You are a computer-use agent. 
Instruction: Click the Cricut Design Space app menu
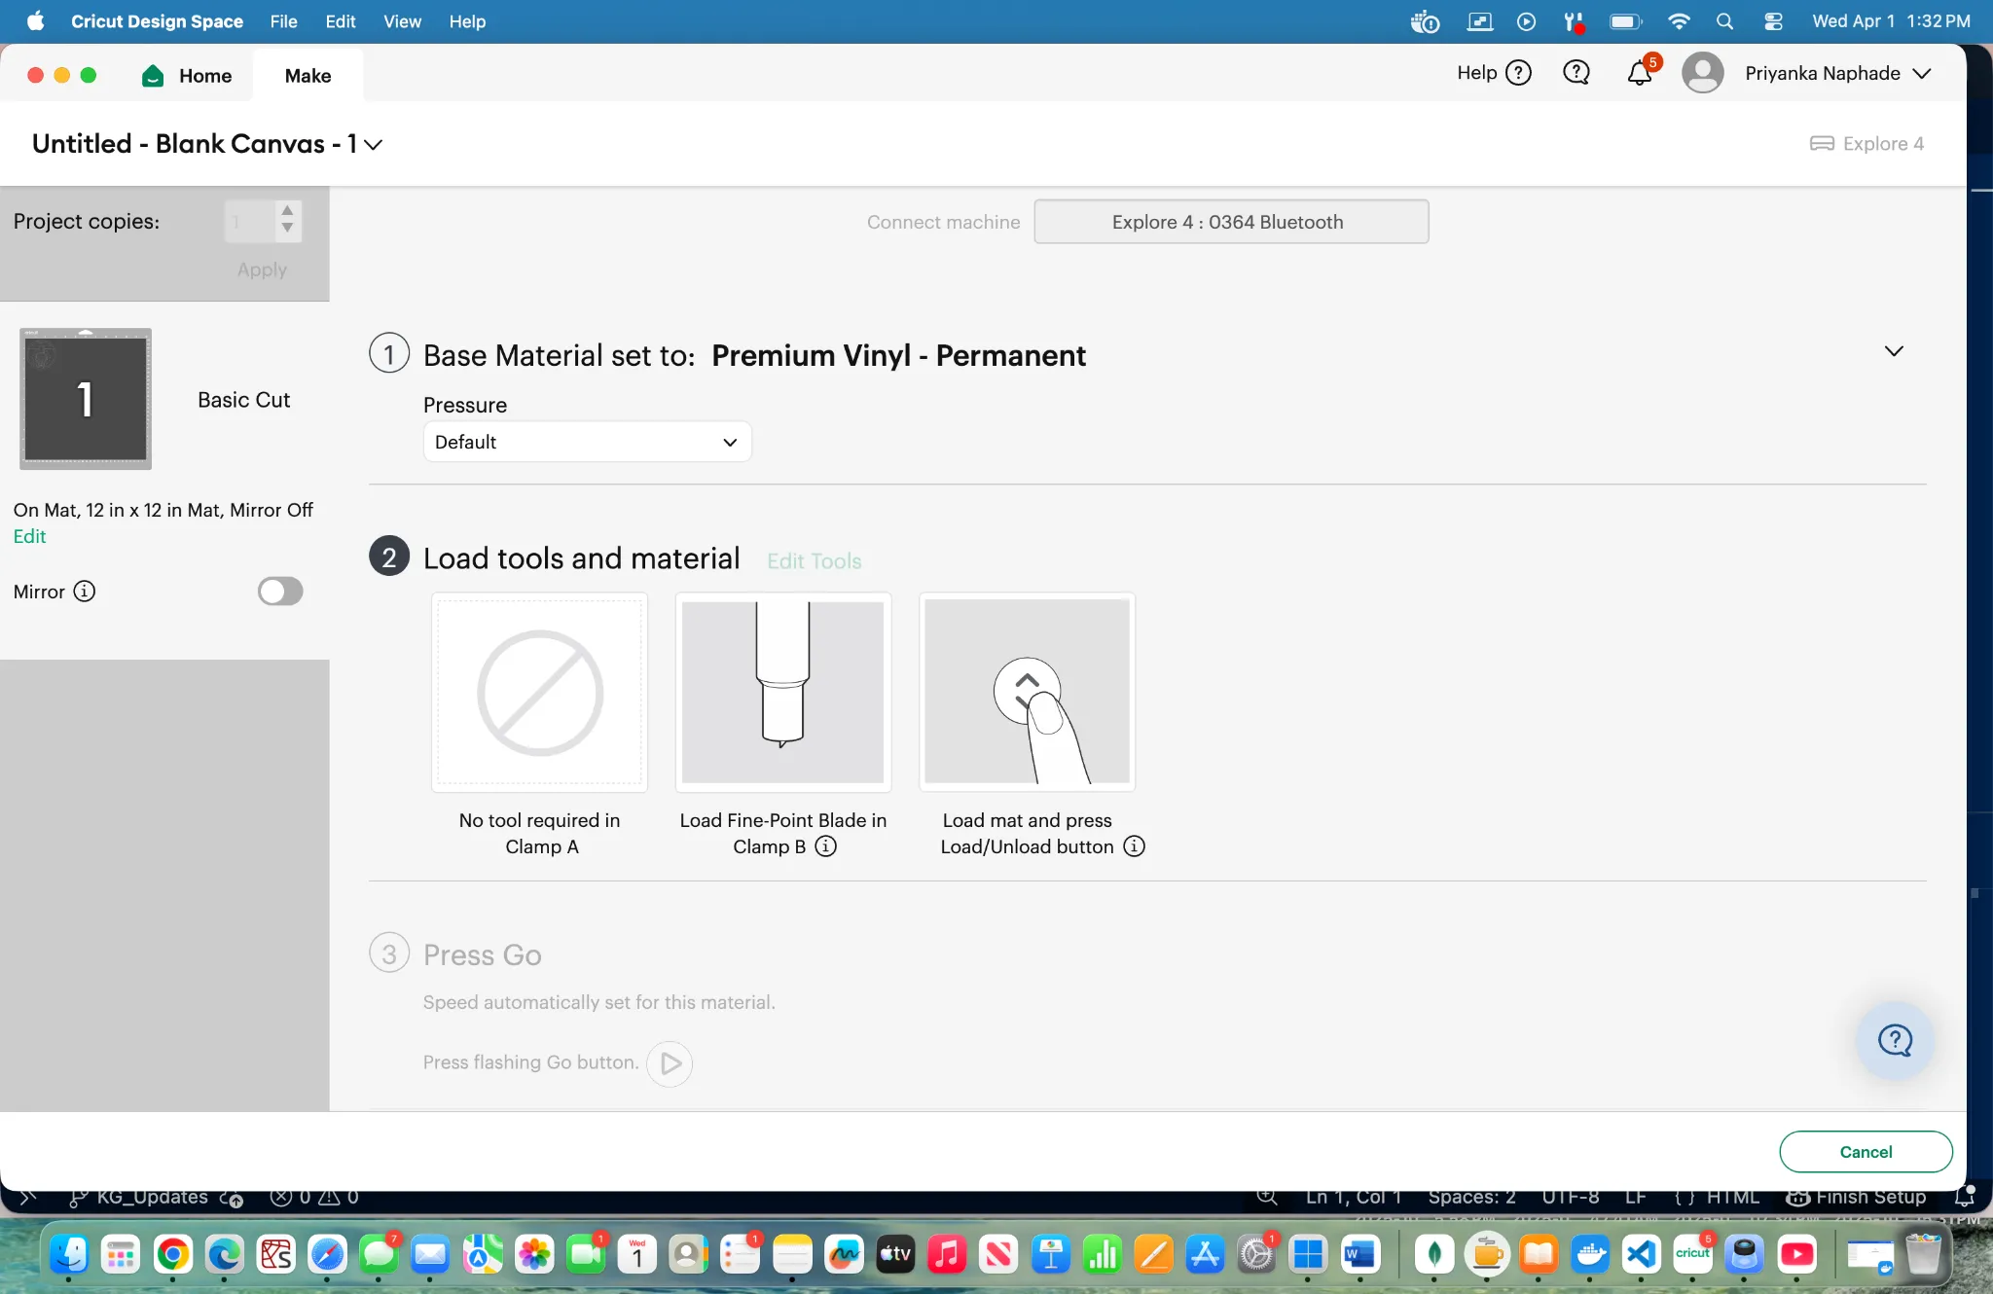pos(157,21)
